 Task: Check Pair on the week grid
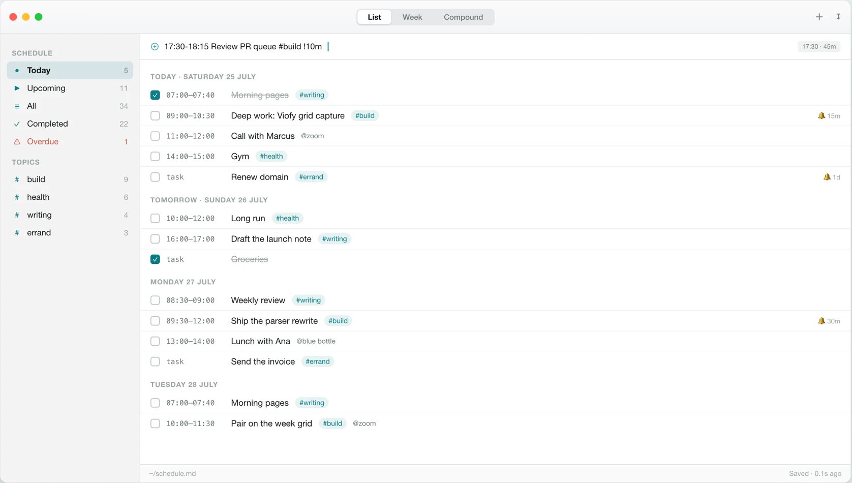[155, 424]
